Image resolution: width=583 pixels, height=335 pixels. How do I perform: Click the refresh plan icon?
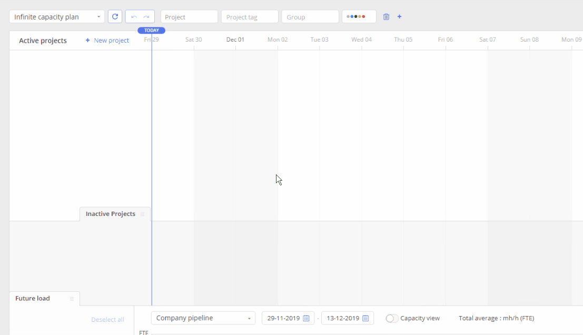[115, 17]
